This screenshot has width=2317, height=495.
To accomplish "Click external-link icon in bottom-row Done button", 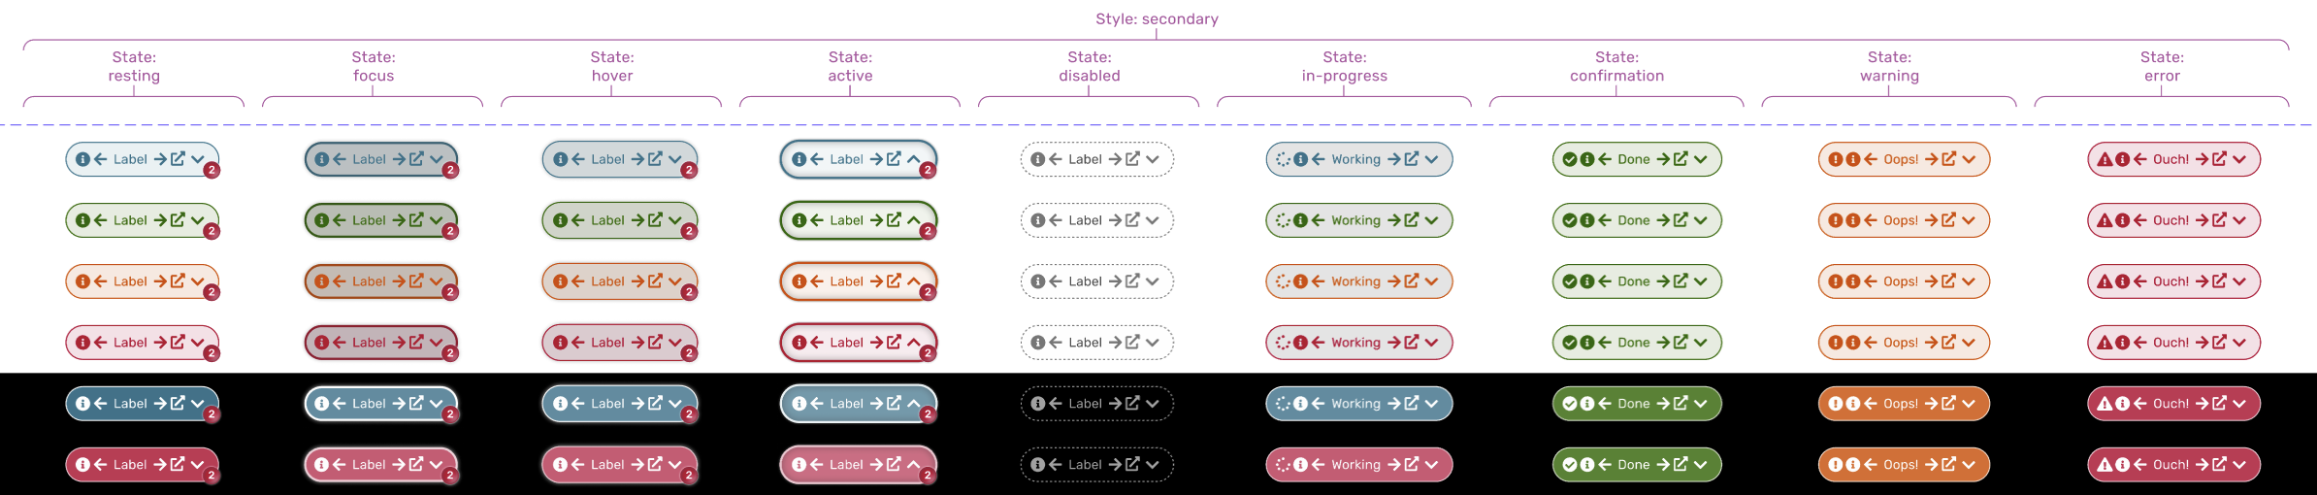I will (x=1681, y=465).
